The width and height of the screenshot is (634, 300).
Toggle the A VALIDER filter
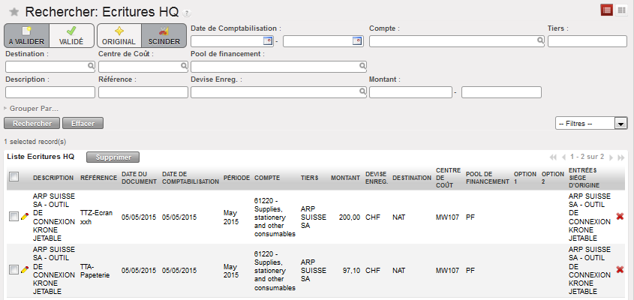(26, 35)
